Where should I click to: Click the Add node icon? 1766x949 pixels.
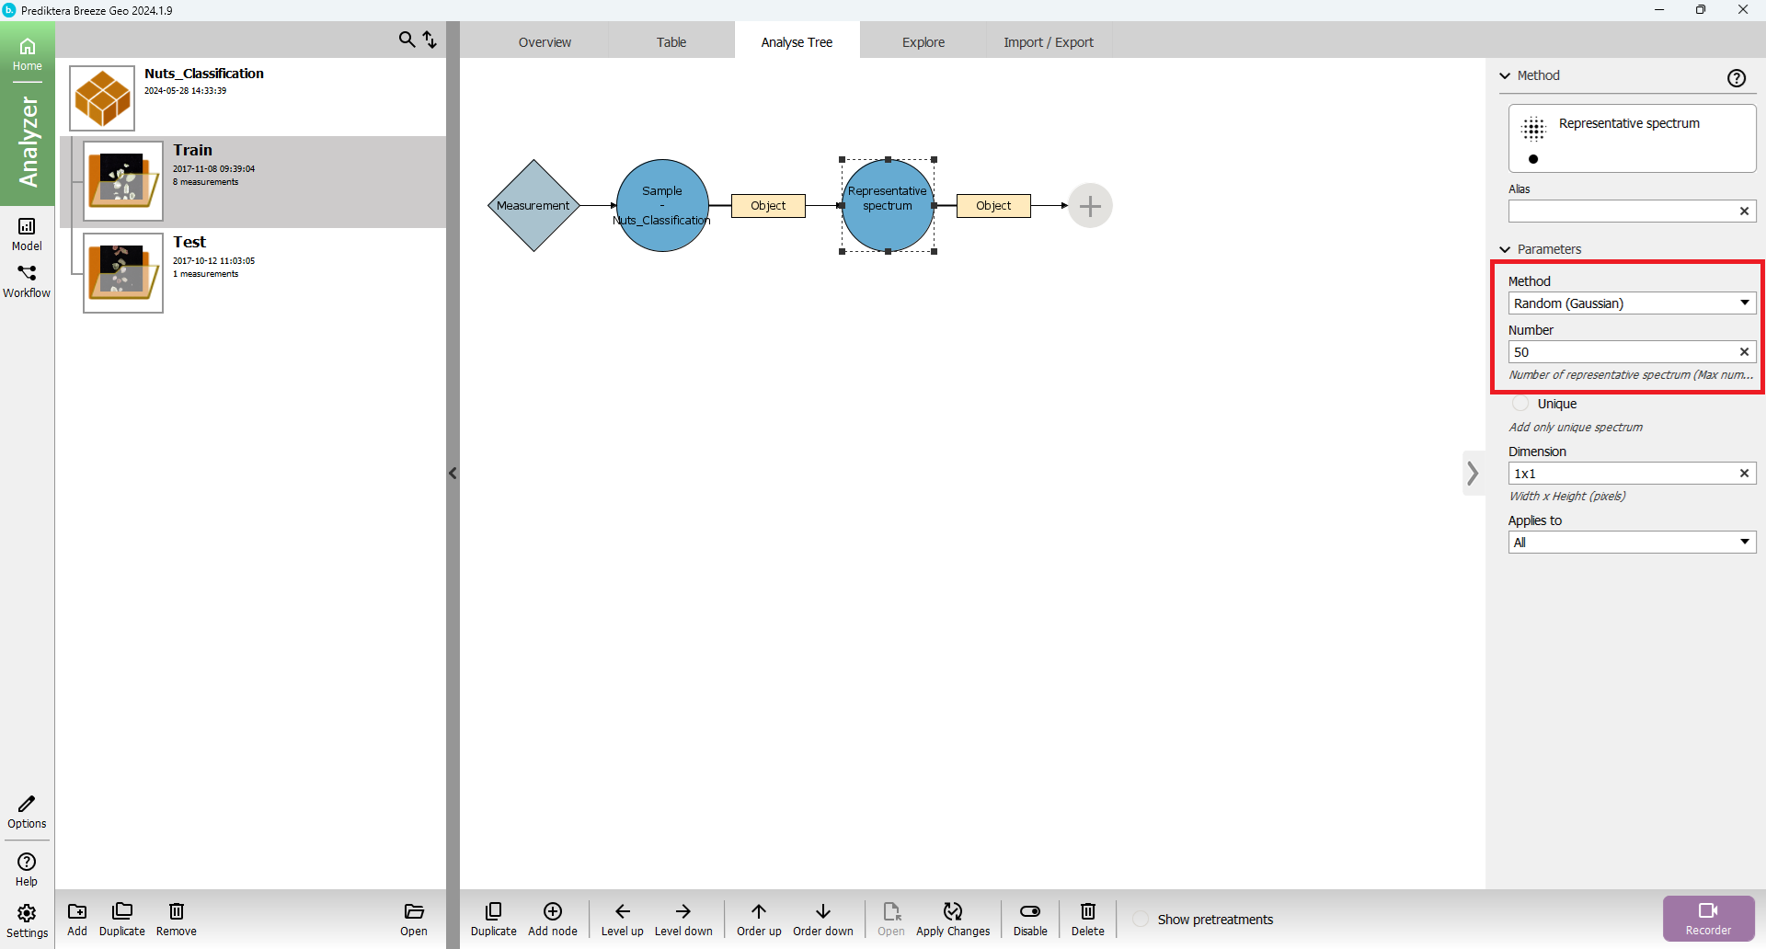pyautogui.click(x=553, y=912)
